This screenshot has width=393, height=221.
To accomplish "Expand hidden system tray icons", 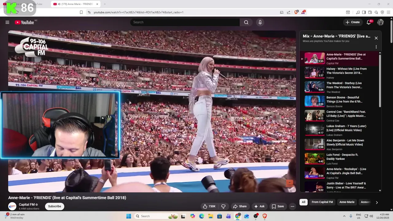I will click(344, 216).
